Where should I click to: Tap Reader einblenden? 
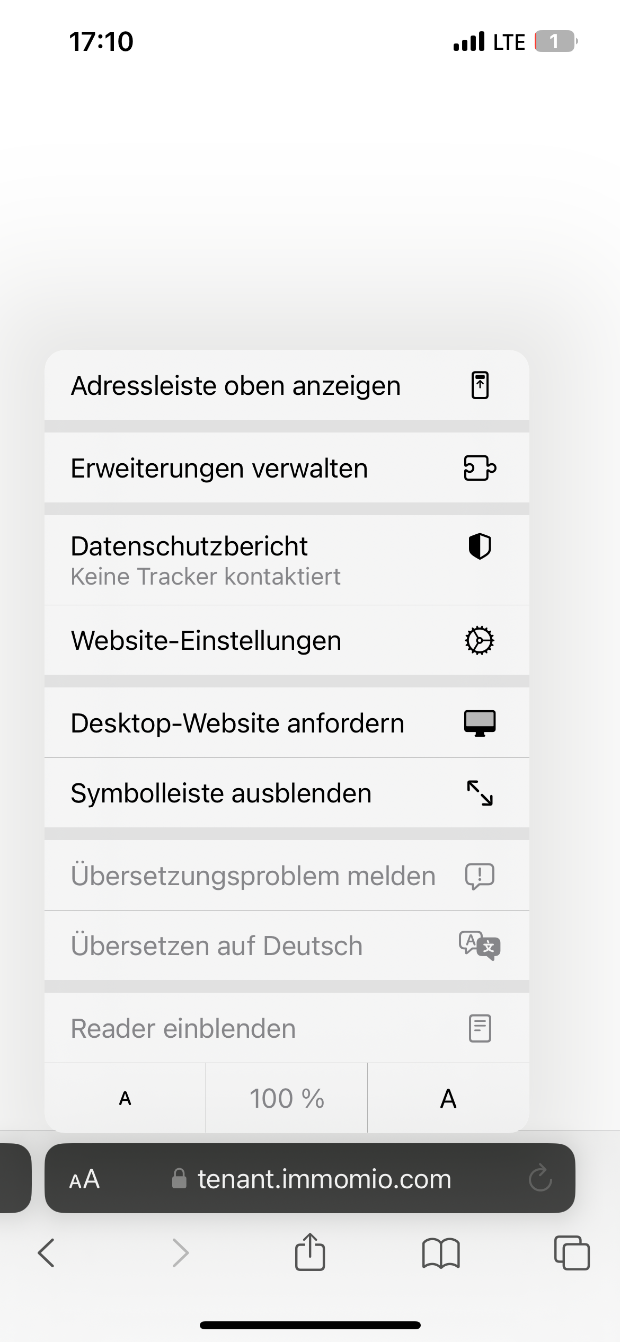coord(183,1028)
